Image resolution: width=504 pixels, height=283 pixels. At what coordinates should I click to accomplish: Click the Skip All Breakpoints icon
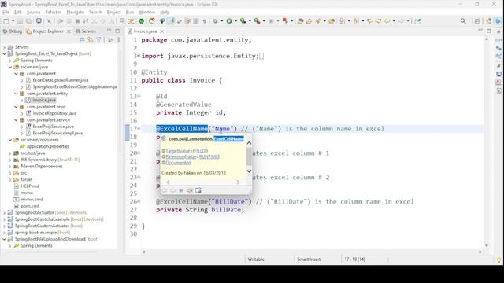49,21
